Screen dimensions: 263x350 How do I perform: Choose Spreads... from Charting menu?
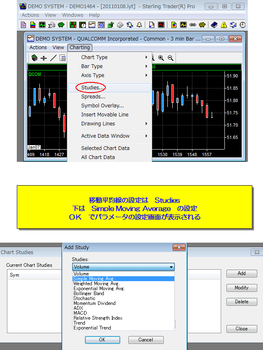click(x=110, y=97)
